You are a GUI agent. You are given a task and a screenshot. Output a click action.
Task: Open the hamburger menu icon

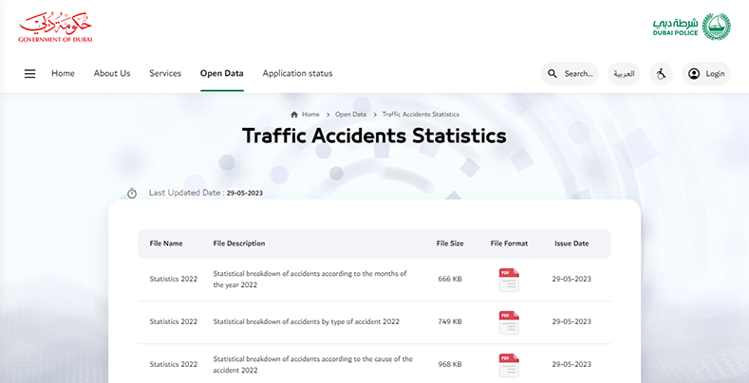coord(29,74)
